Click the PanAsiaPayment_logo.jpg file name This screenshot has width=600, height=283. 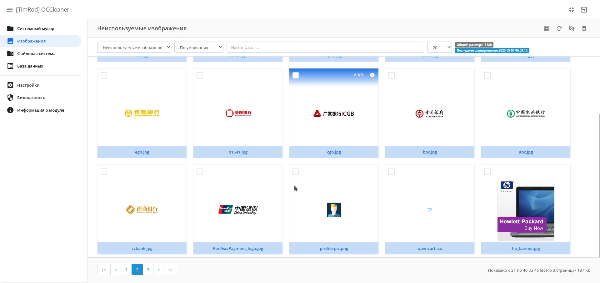click(x=238, y=248)
